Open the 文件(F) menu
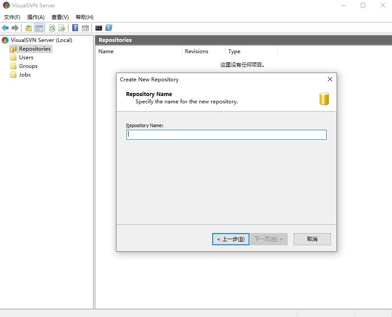 click(x=12, y=17)
